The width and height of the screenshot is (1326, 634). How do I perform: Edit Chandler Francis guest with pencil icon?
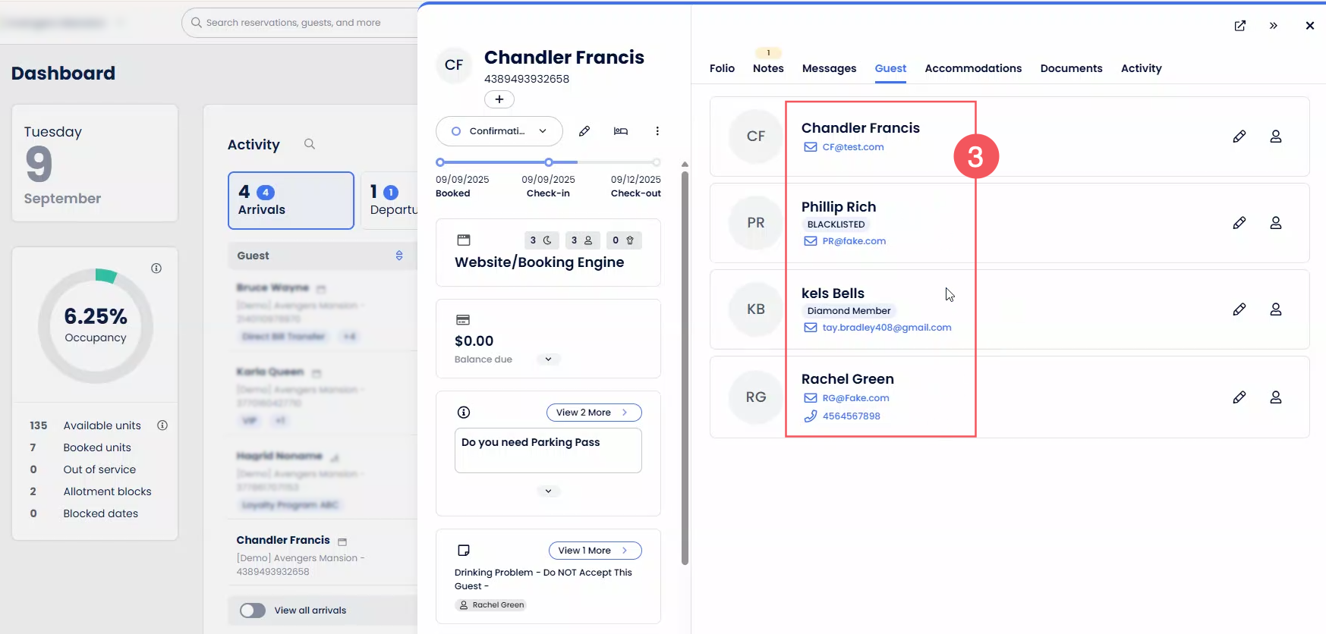1239,137
